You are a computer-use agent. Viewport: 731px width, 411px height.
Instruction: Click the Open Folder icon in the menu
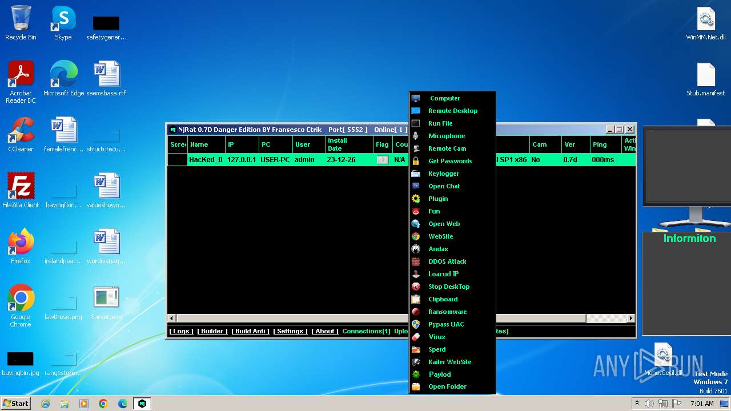click(x=416, y=386)
